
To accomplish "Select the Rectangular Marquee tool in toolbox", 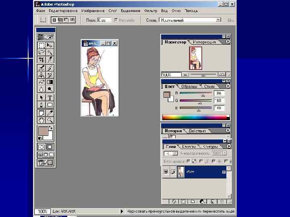I will pyautogui.click(x=41, y=45).
